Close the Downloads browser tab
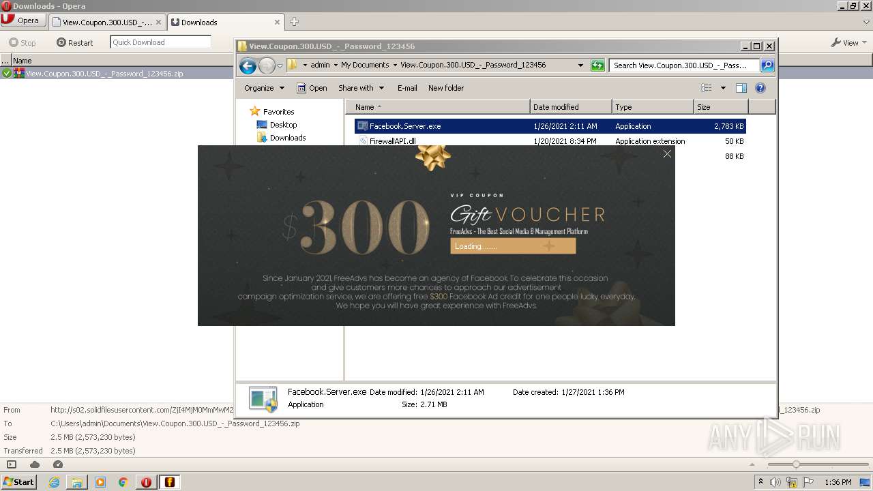This screenshot has width=873, height=491. 278,22
